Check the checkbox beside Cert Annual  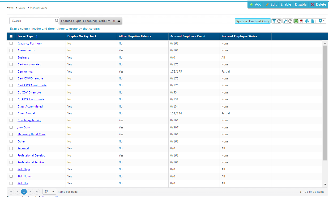pos(11,71)
